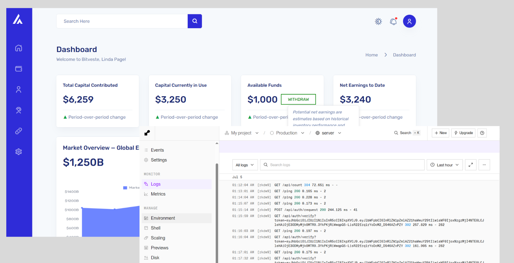Change the Last hour time range
The width and height of the screenshot is (514, 263).
tap(444, 165)
